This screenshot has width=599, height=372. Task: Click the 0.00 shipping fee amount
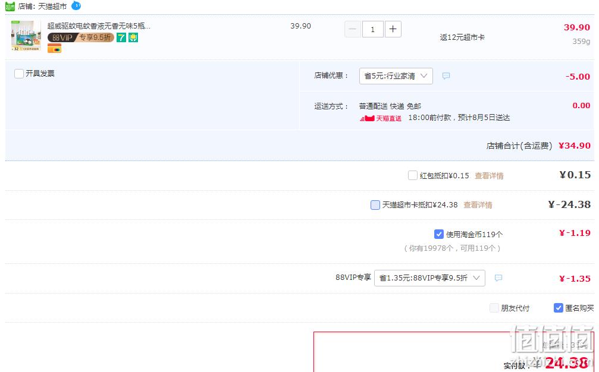pos(581,105)
